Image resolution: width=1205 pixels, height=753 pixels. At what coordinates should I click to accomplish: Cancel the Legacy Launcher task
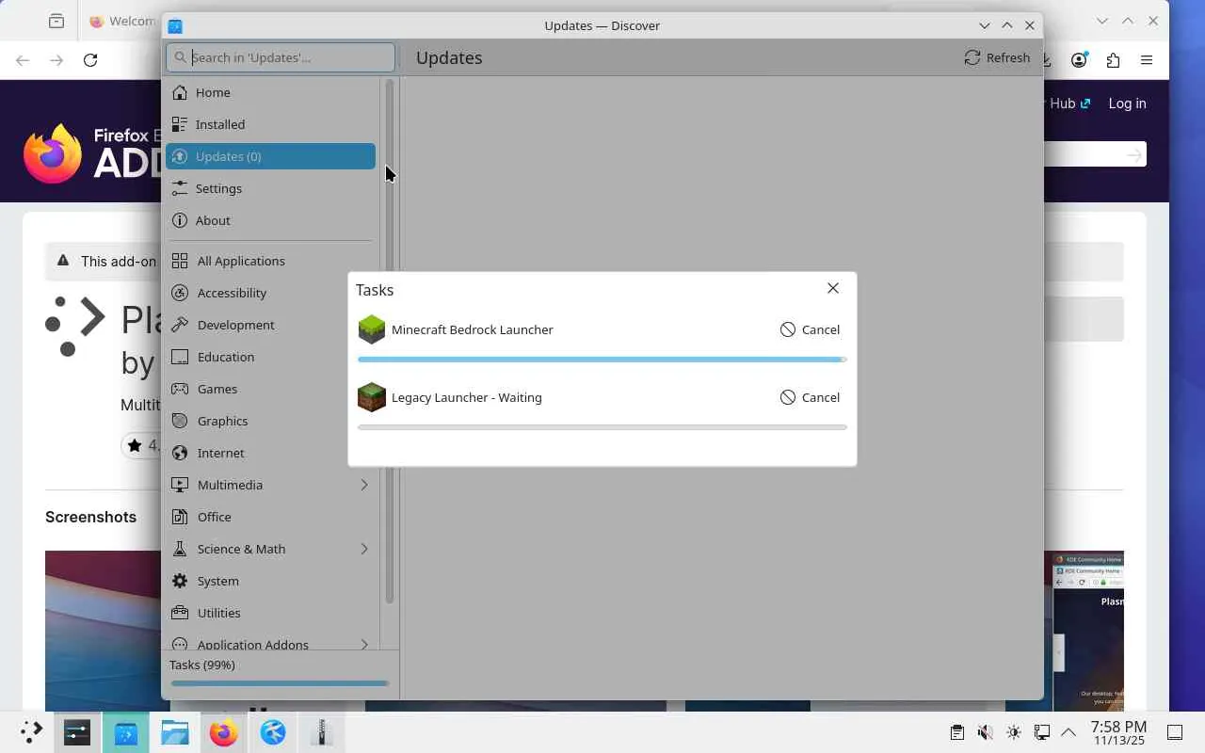810,397
